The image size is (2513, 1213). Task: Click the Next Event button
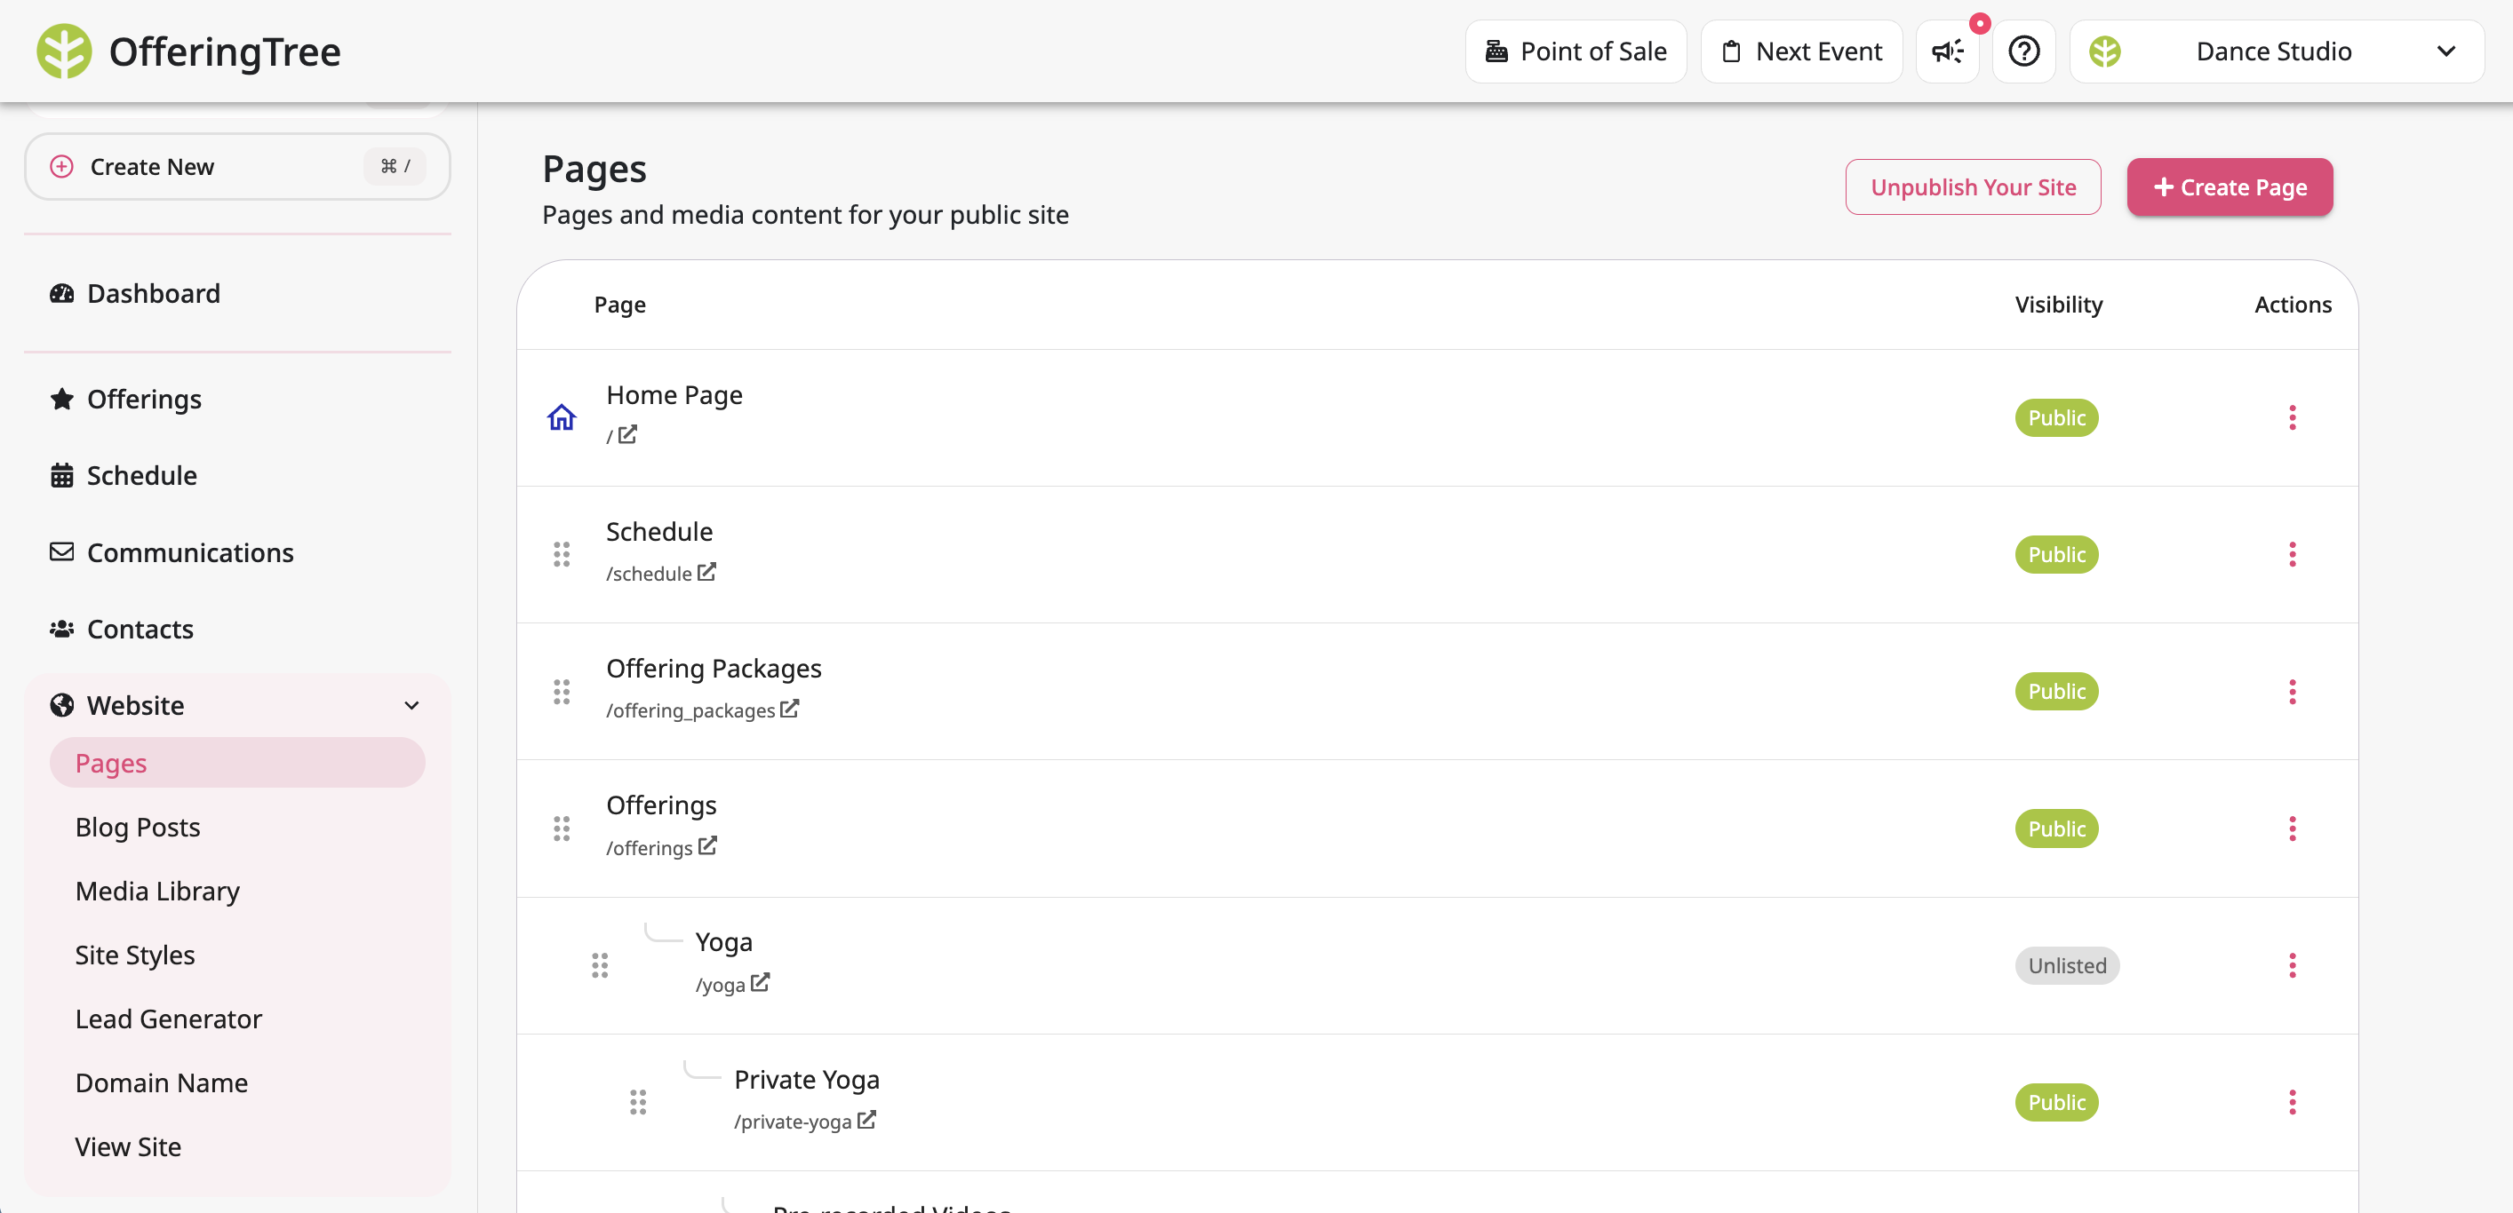pos(1801,52)
